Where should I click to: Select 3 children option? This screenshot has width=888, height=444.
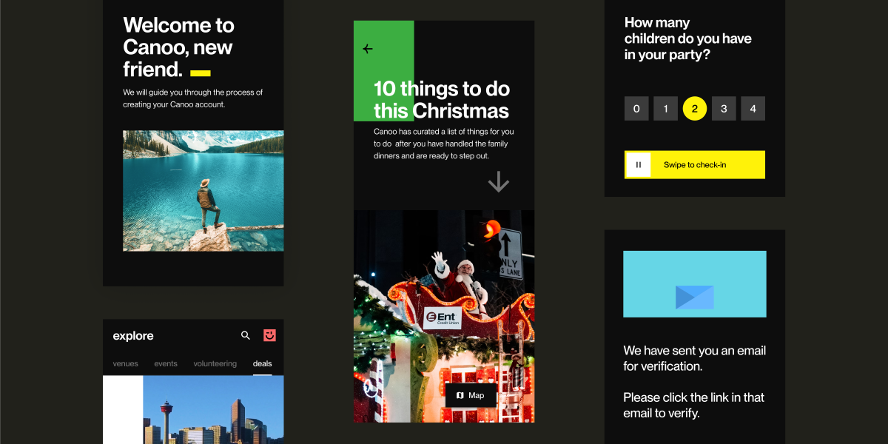724,109
